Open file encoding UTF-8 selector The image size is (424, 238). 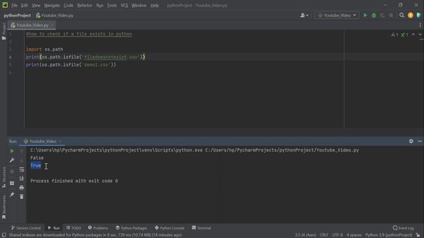[337, 235]
